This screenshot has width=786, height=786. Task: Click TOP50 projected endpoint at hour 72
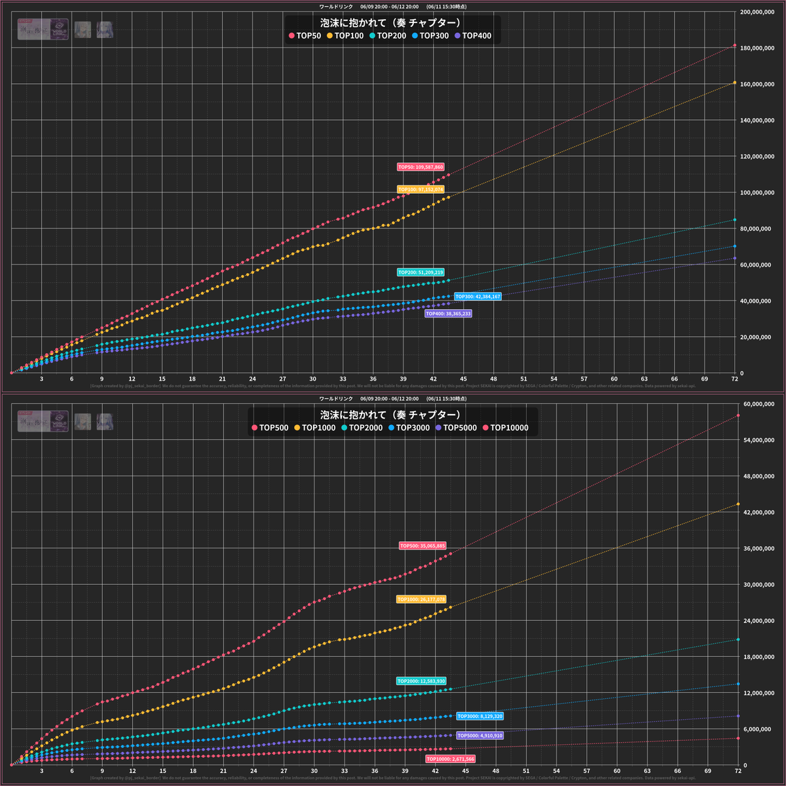pyautogui.click(x=735, y=46)
